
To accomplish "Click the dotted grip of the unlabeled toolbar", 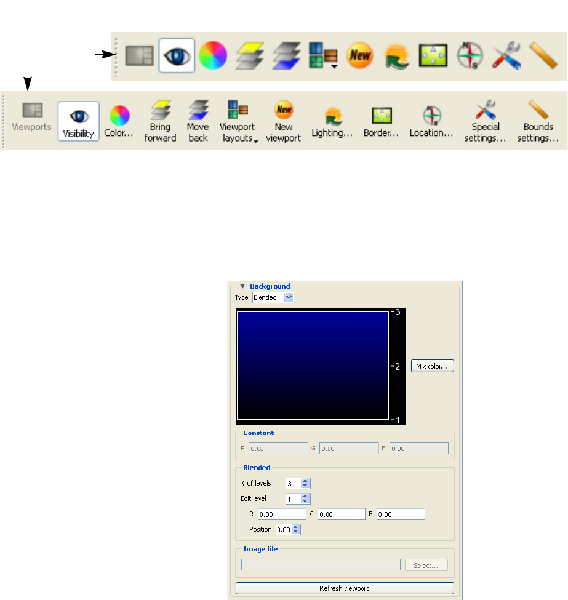I will tap(116, 57).
